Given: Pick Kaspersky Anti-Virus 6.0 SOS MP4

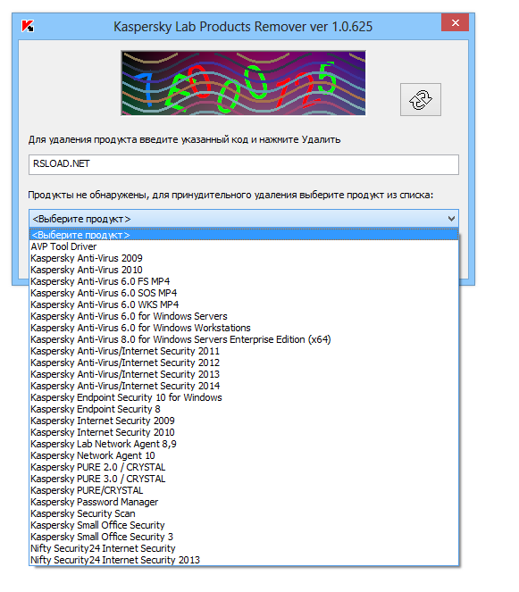Looking at the screenshot, I should tap(244, 293).
